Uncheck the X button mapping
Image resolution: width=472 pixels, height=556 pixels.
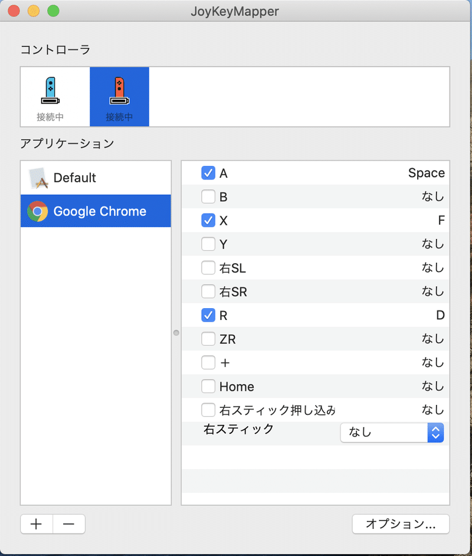coord(208,220)
